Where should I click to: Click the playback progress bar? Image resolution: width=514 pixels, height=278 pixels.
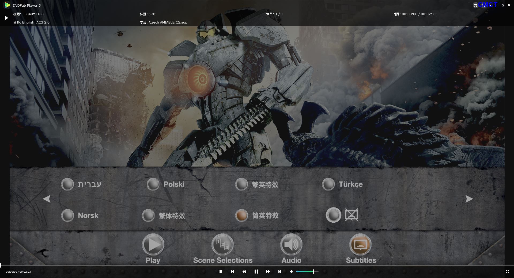pyautogui.click(x=257, y=265)
